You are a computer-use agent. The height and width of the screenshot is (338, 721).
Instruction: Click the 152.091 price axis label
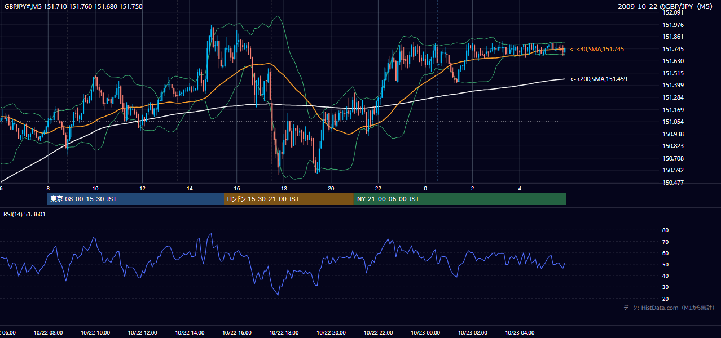673,12
